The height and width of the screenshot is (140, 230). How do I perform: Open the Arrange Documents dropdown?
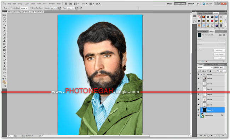92,4
